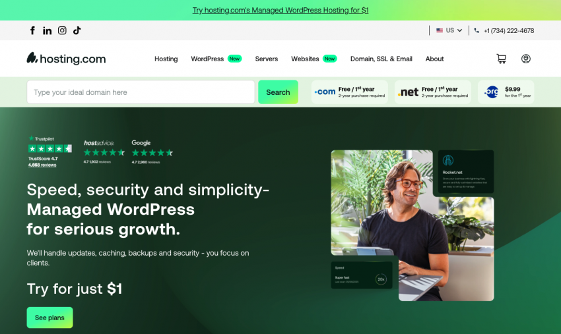Screen dimensions: 561x334
Task: Click the shopping cart icon
Action: pos(502,59)
